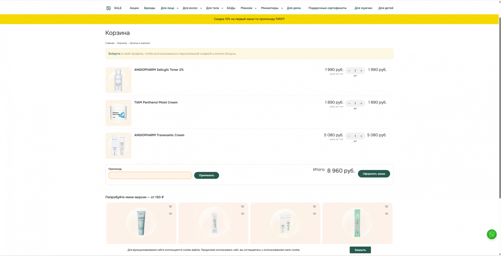Screen dimensions: 501x256
Task: Increase quantity of ANGIOPHARM Salicylic Toner
Action: pos(361,71)
